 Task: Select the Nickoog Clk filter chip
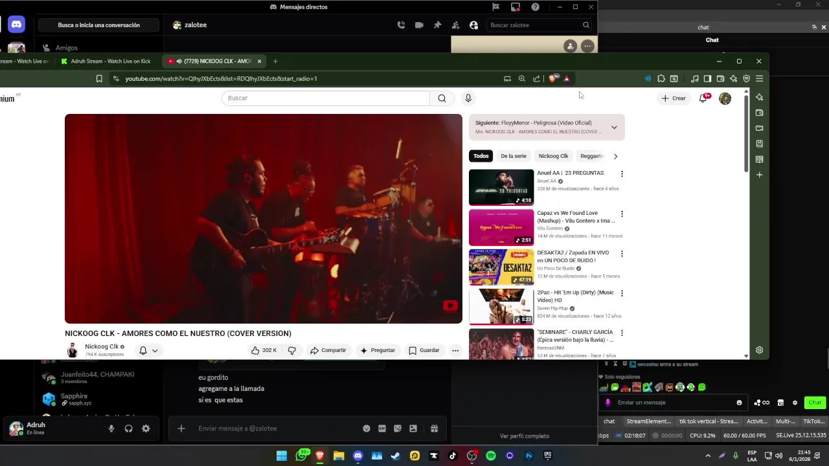click(x=553, y=156)
